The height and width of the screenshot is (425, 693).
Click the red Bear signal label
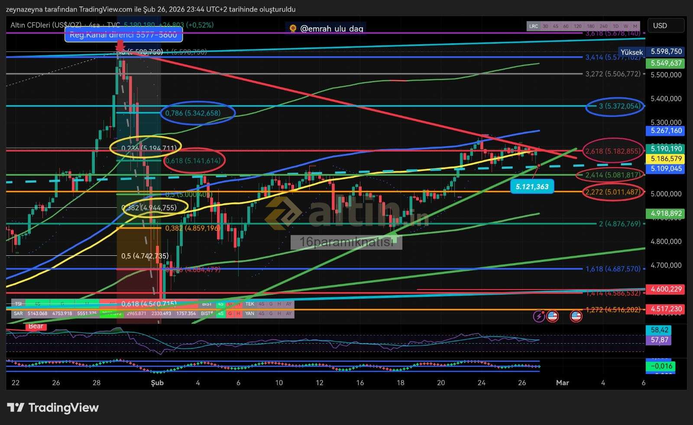click(36, 326)
